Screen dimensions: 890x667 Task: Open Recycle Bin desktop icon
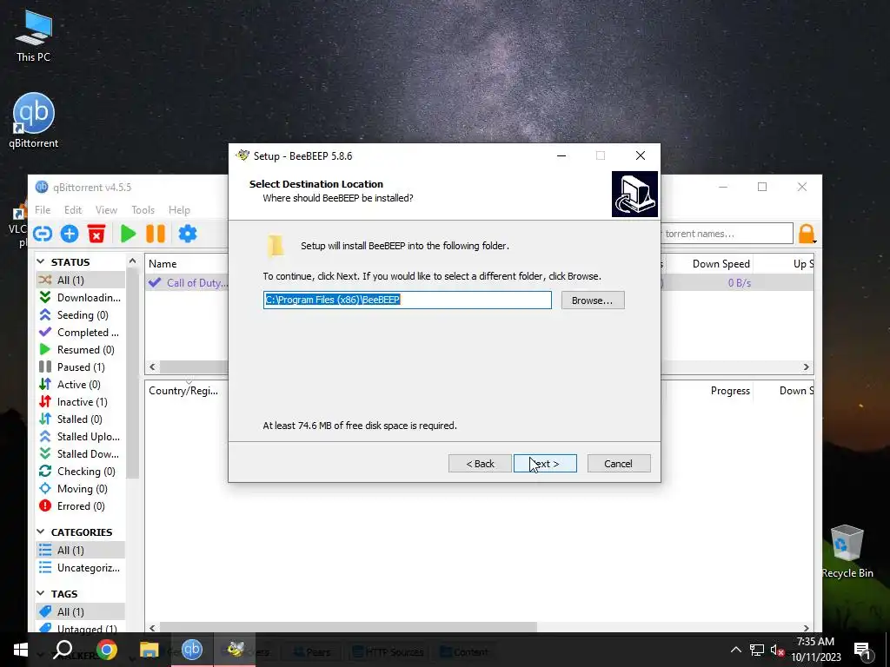click(x=847, y=551)
